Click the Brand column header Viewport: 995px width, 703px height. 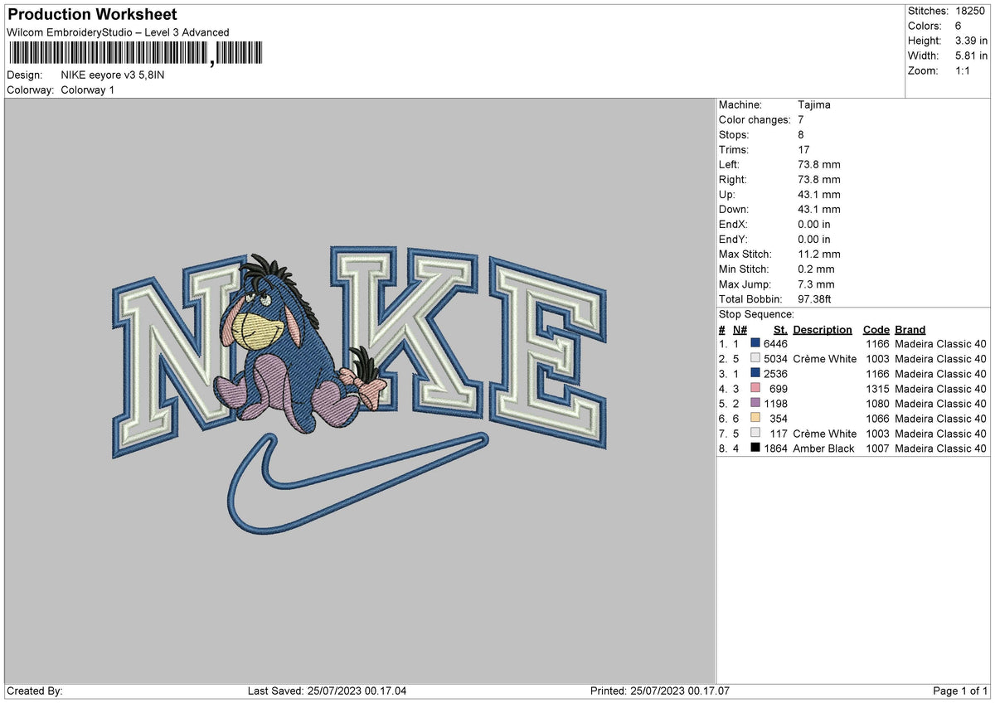pos(910,329)
